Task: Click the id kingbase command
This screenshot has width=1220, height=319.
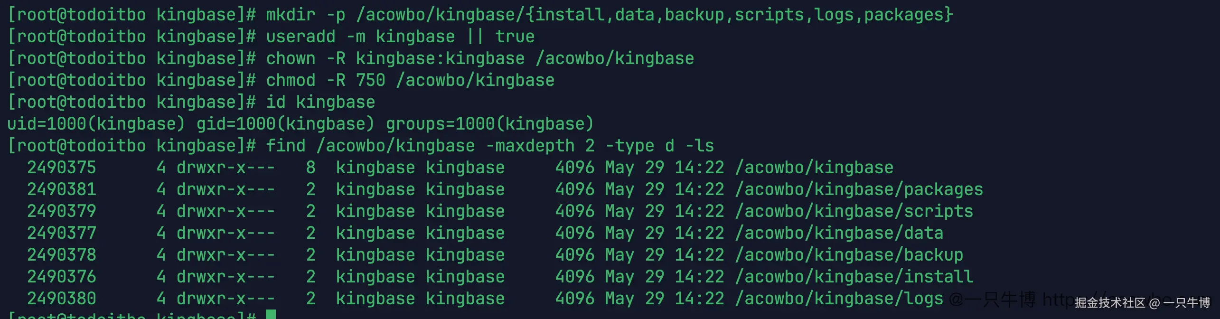Action: [320, 102]
